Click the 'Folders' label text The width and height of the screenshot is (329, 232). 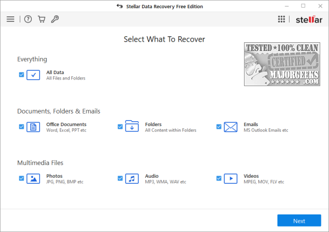point(153,125)
